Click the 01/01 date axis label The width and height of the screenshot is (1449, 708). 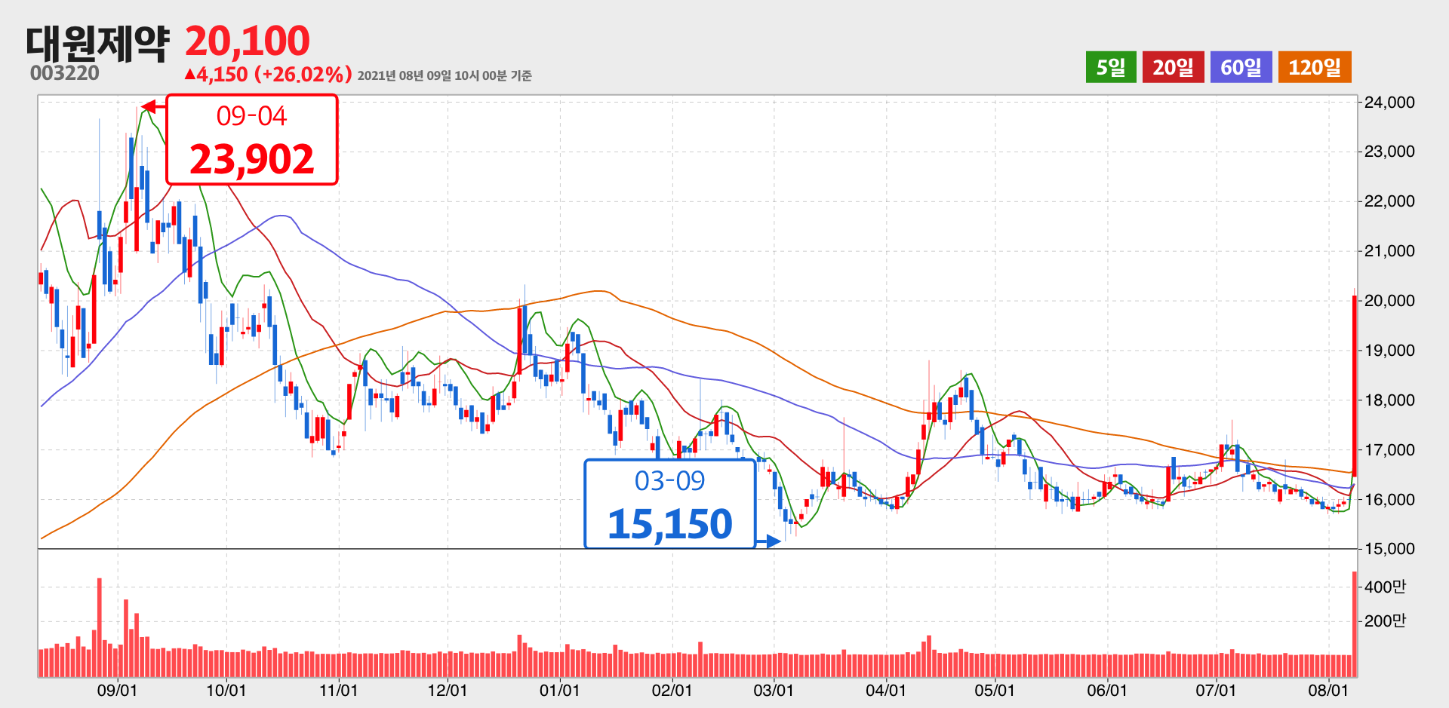coord(559,690)
